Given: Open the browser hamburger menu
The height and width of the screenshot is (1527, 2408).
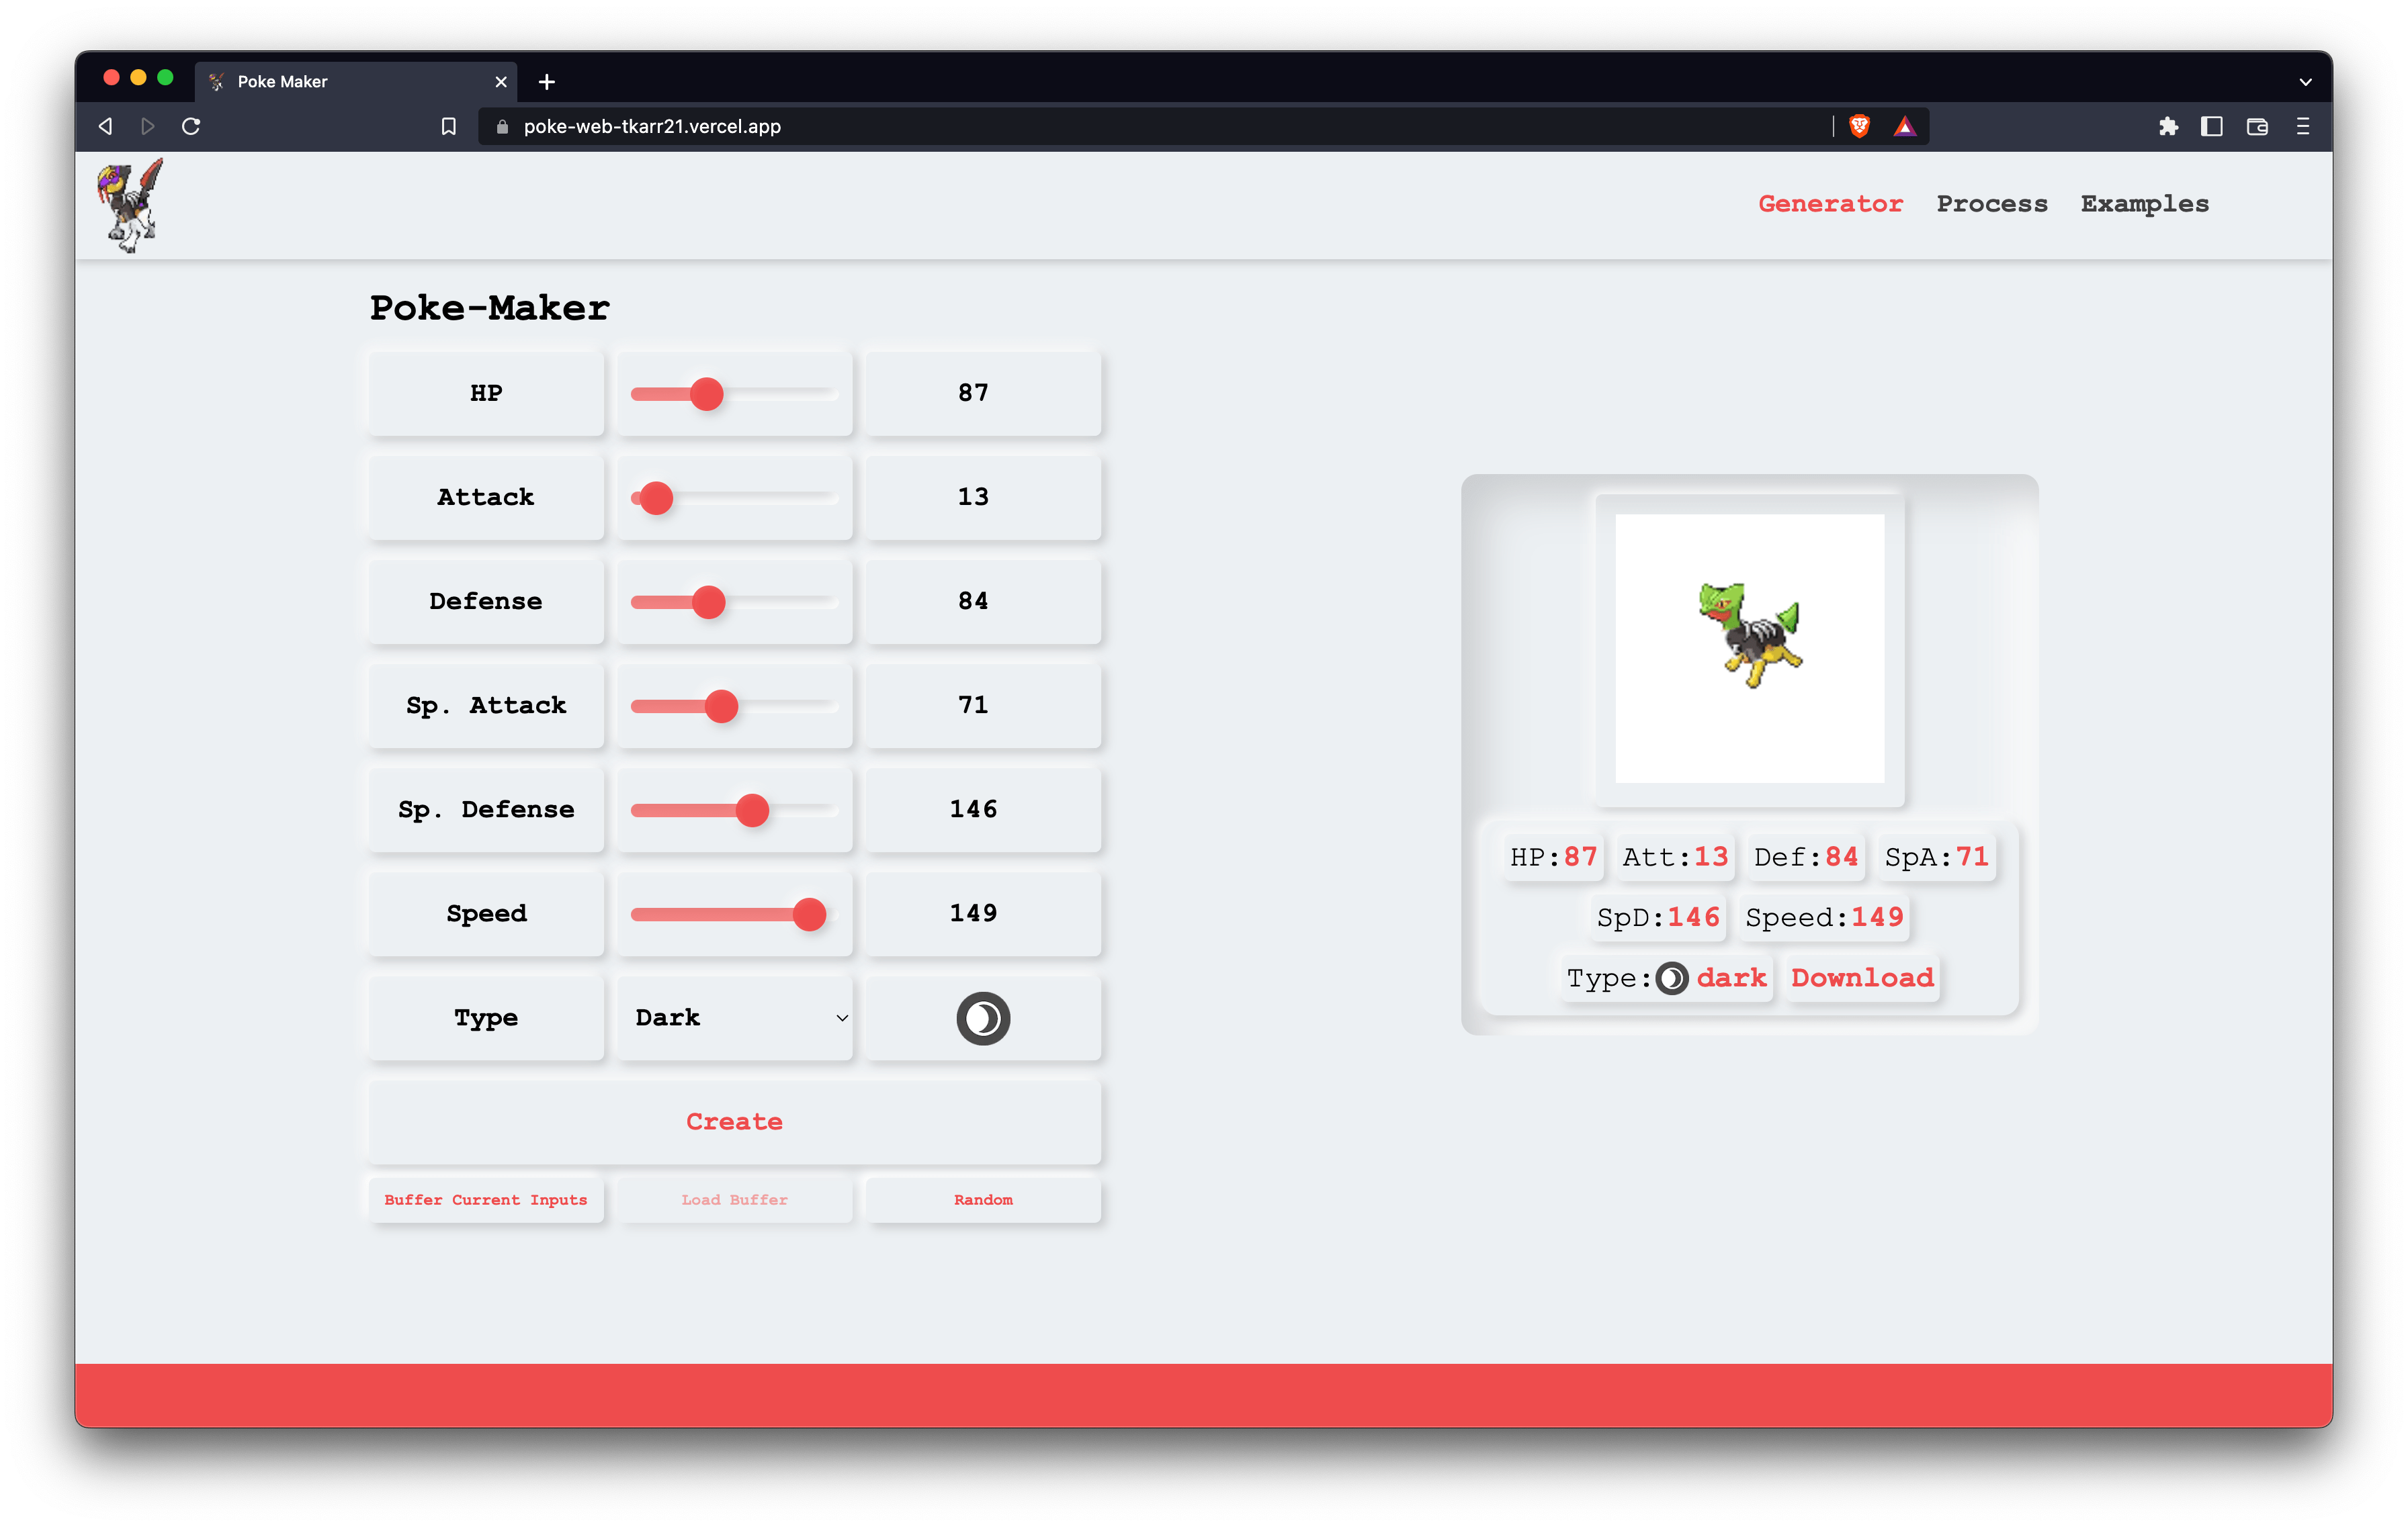Looking at the screenshot, I should coord(2302,126).
